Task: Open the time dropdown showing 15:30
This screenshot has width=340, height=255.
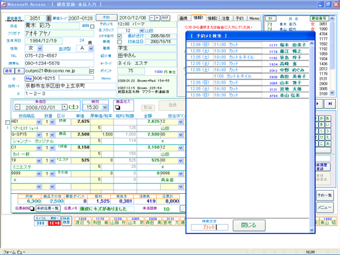Action: [x=105, y=108]
